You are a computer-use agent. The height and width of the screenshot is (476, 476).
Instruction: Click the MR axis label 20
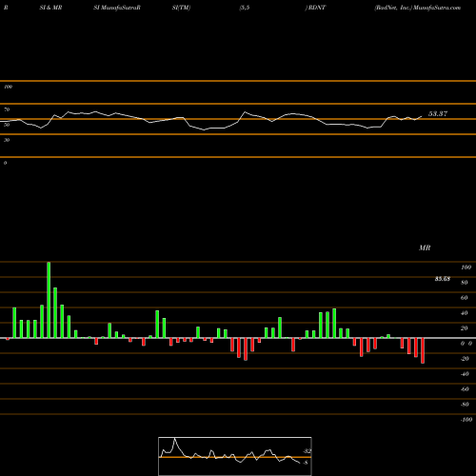click(x=465, y=328)
